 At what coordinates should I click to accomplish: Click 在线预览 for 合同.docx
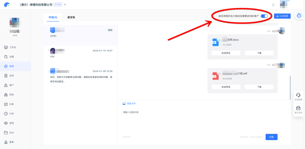coord(226,53)
